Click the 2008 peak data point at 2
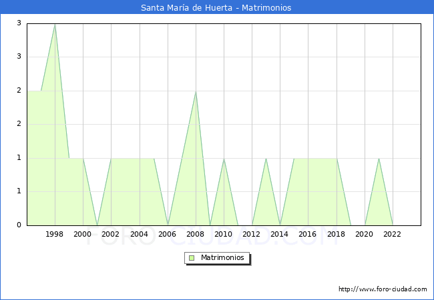Screen dimensions: 434x300 coord(196,91)
